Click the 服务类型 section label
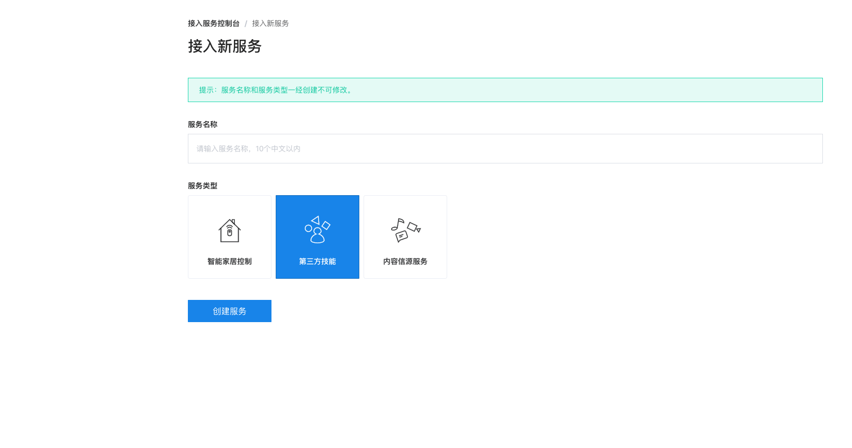The image size is (852, 448). (203, 186)
